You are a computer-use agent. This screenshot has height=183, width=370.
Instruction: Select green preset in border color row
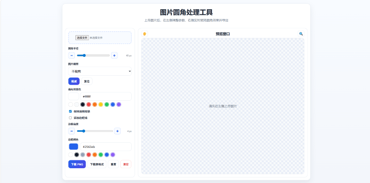[x=101, y=155]
